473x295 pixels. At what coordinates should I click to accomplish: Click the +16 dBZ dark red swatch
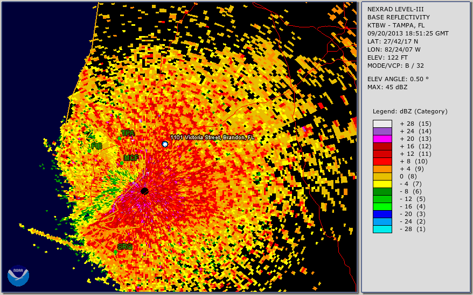pyautogui.click(x=382, y=146)
